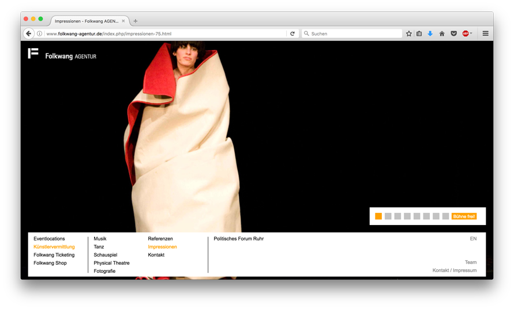Open Folkwang Ticketing menu item
The image size is (514, 309).
tap(54, 255)
